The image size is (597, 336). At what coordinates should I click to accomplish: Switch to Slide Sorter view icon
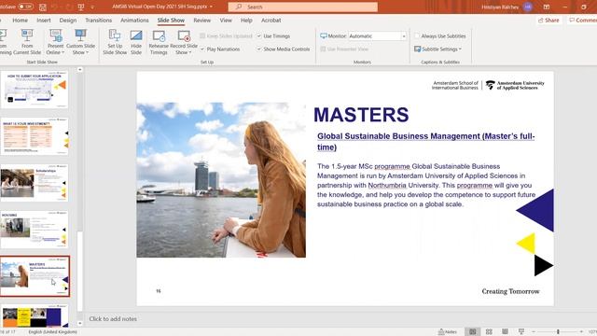tap(489, 332)
